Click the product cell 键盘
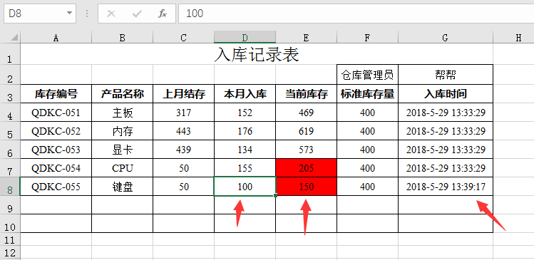 click(122, 187)
